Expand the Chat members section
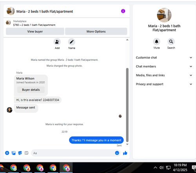Screen dimensions: 196x173 click(x=164, y=67)
